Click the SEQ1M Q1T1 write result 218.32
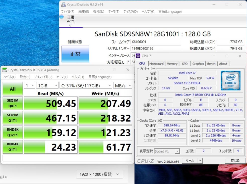The width and height of the screenshot is (247, 184). tap(105, 118)
